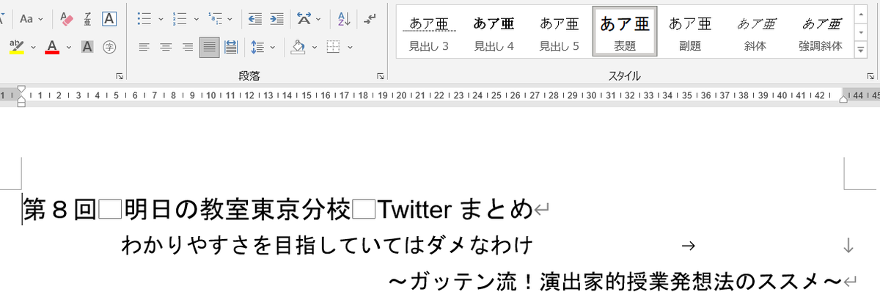Apply red font color
Screen dimensions: 880x300
pyautogui.click(x=52, y=47)
